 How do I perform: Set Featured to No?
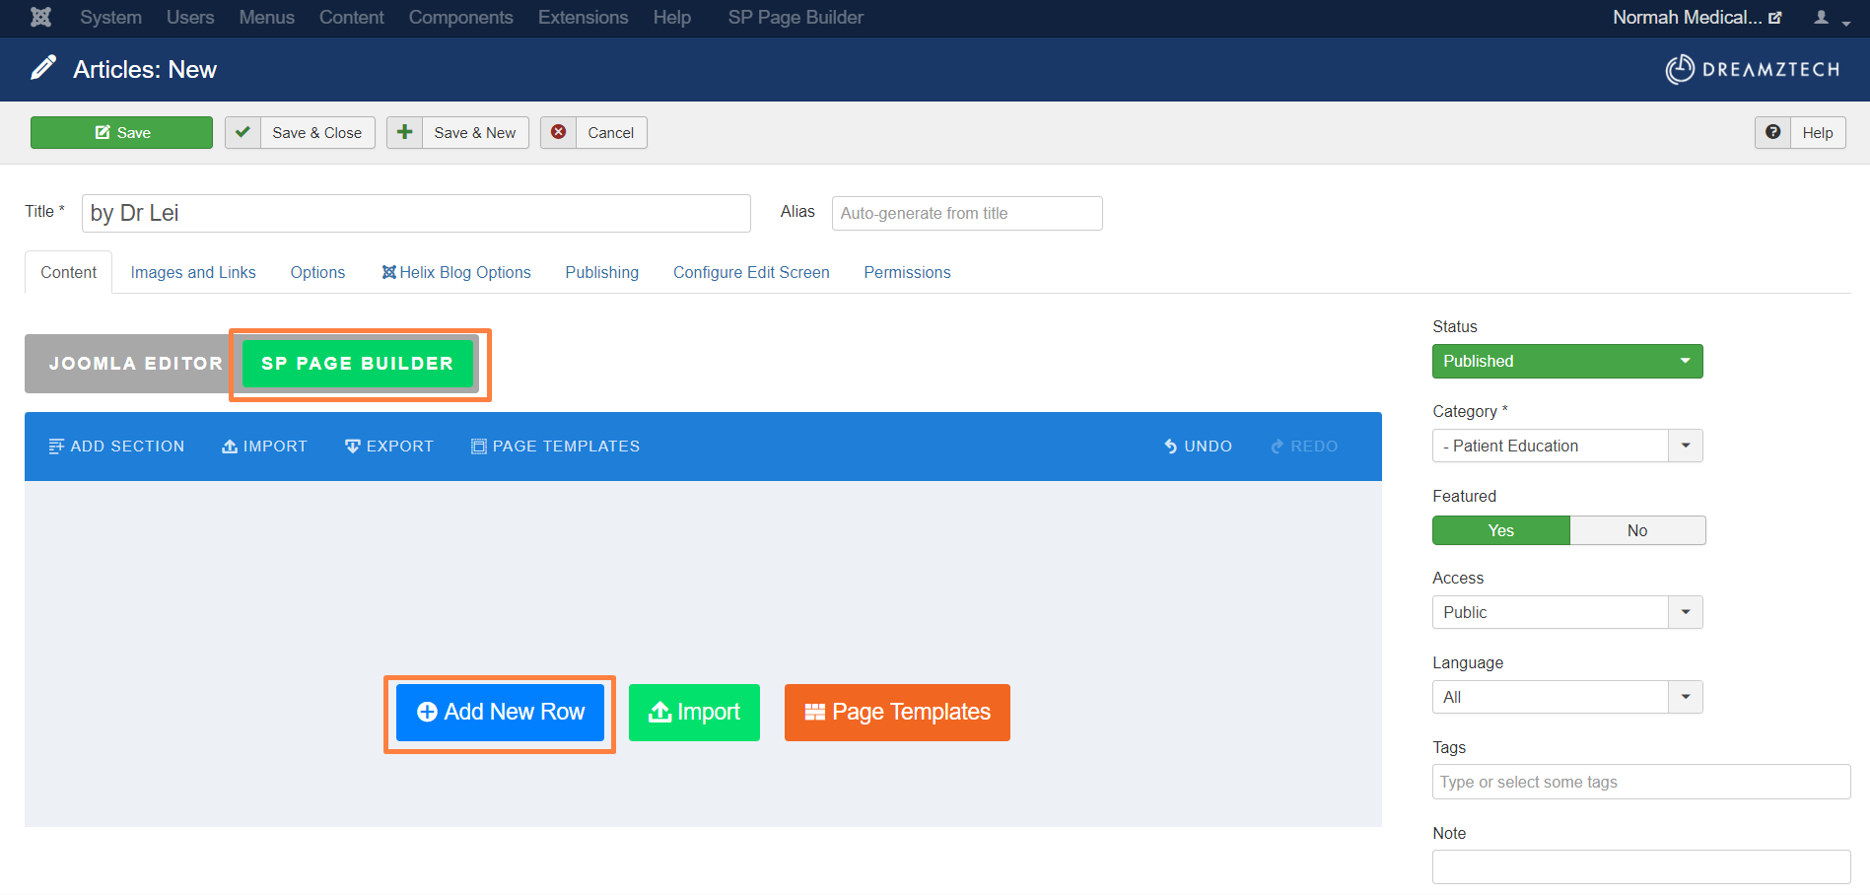1637,530
